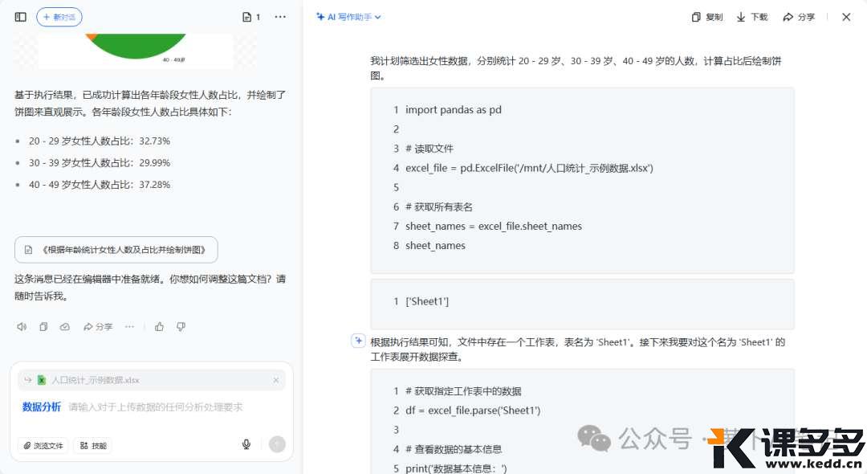This screenshot has width=867, height=474.
Task: Click the ['Sheet1'] output line
Action: coord(427,301)
